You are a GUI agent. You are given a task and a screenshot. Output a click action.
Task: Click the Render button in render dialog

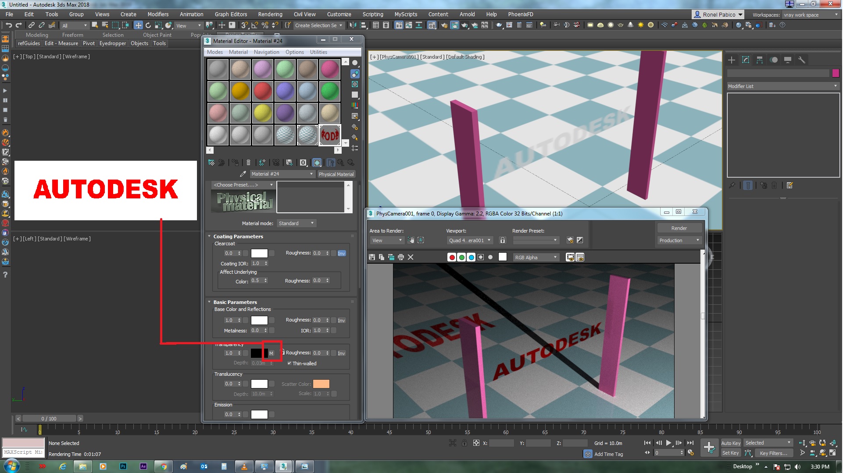coord(678,227)
